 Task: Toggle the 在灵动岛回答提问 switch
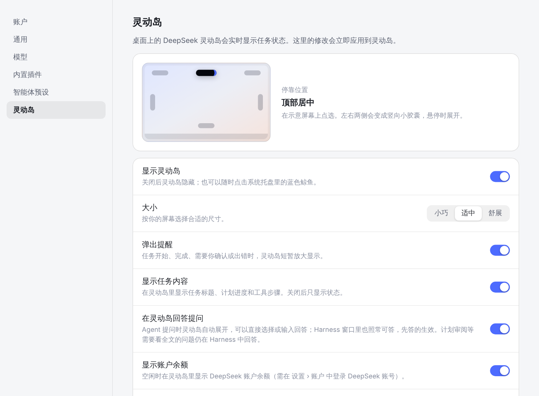500,329
